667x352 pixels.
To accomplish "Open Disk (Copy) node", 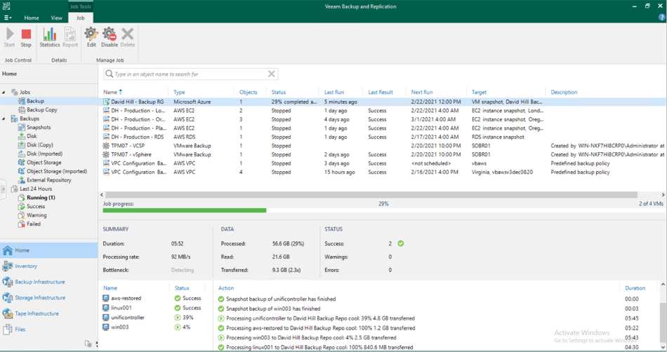I will pyautogui.click(x=39, y=144).
